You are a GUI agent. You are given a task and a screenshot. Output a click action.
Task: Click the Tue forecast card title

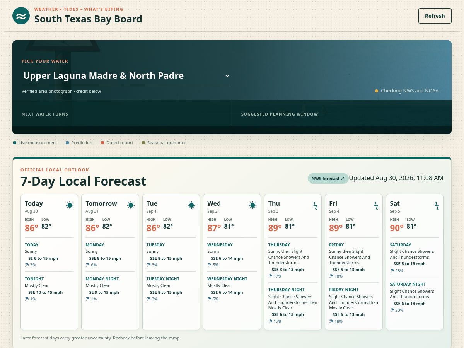click(x=152, y=203)
